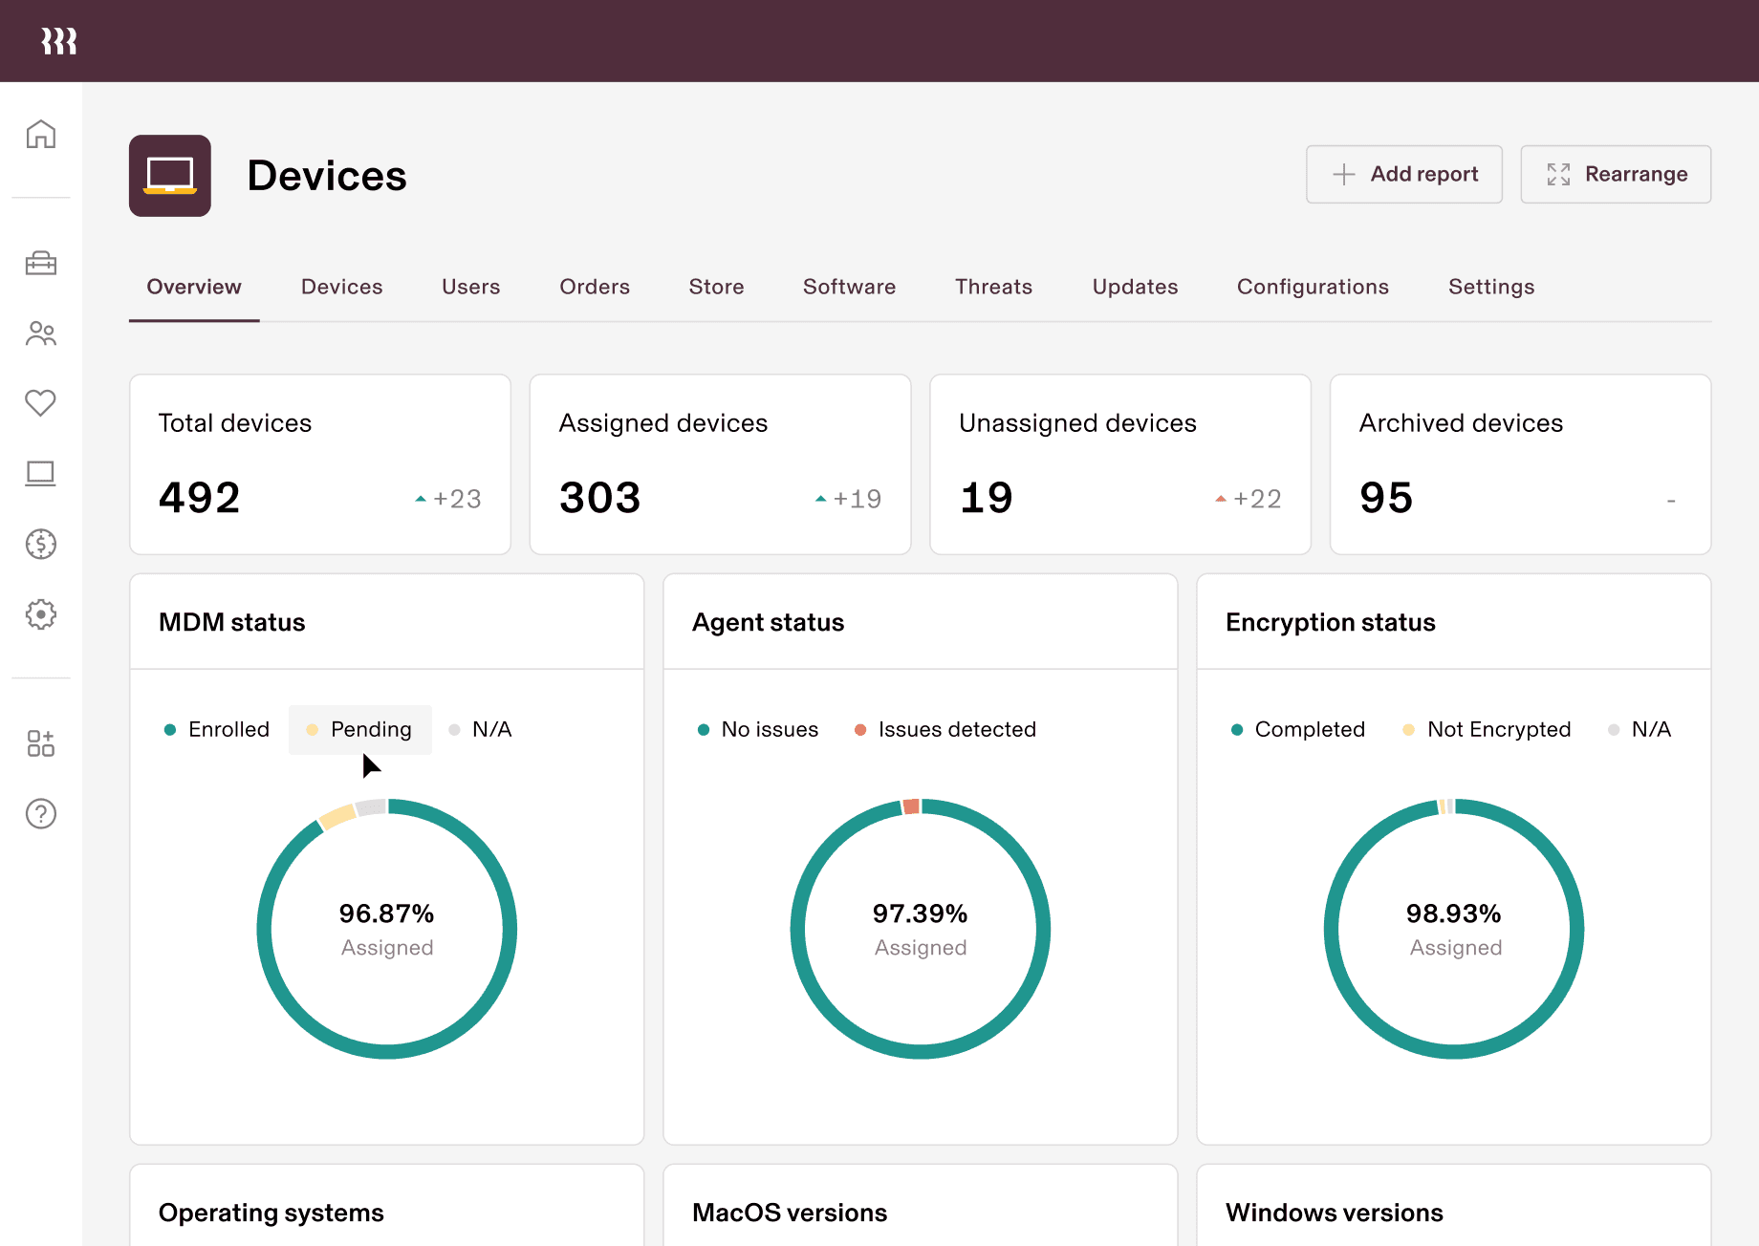Switch to the Software tab
The height and width of the screenshot is (1246, 1759).
(x=849, y=287)
